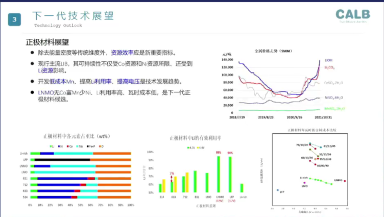Click the CoSO4·7H2O series label
Image resolution: width=384 pixels, height=217 pixels.
pyautogui.click(x=333, y=83)
